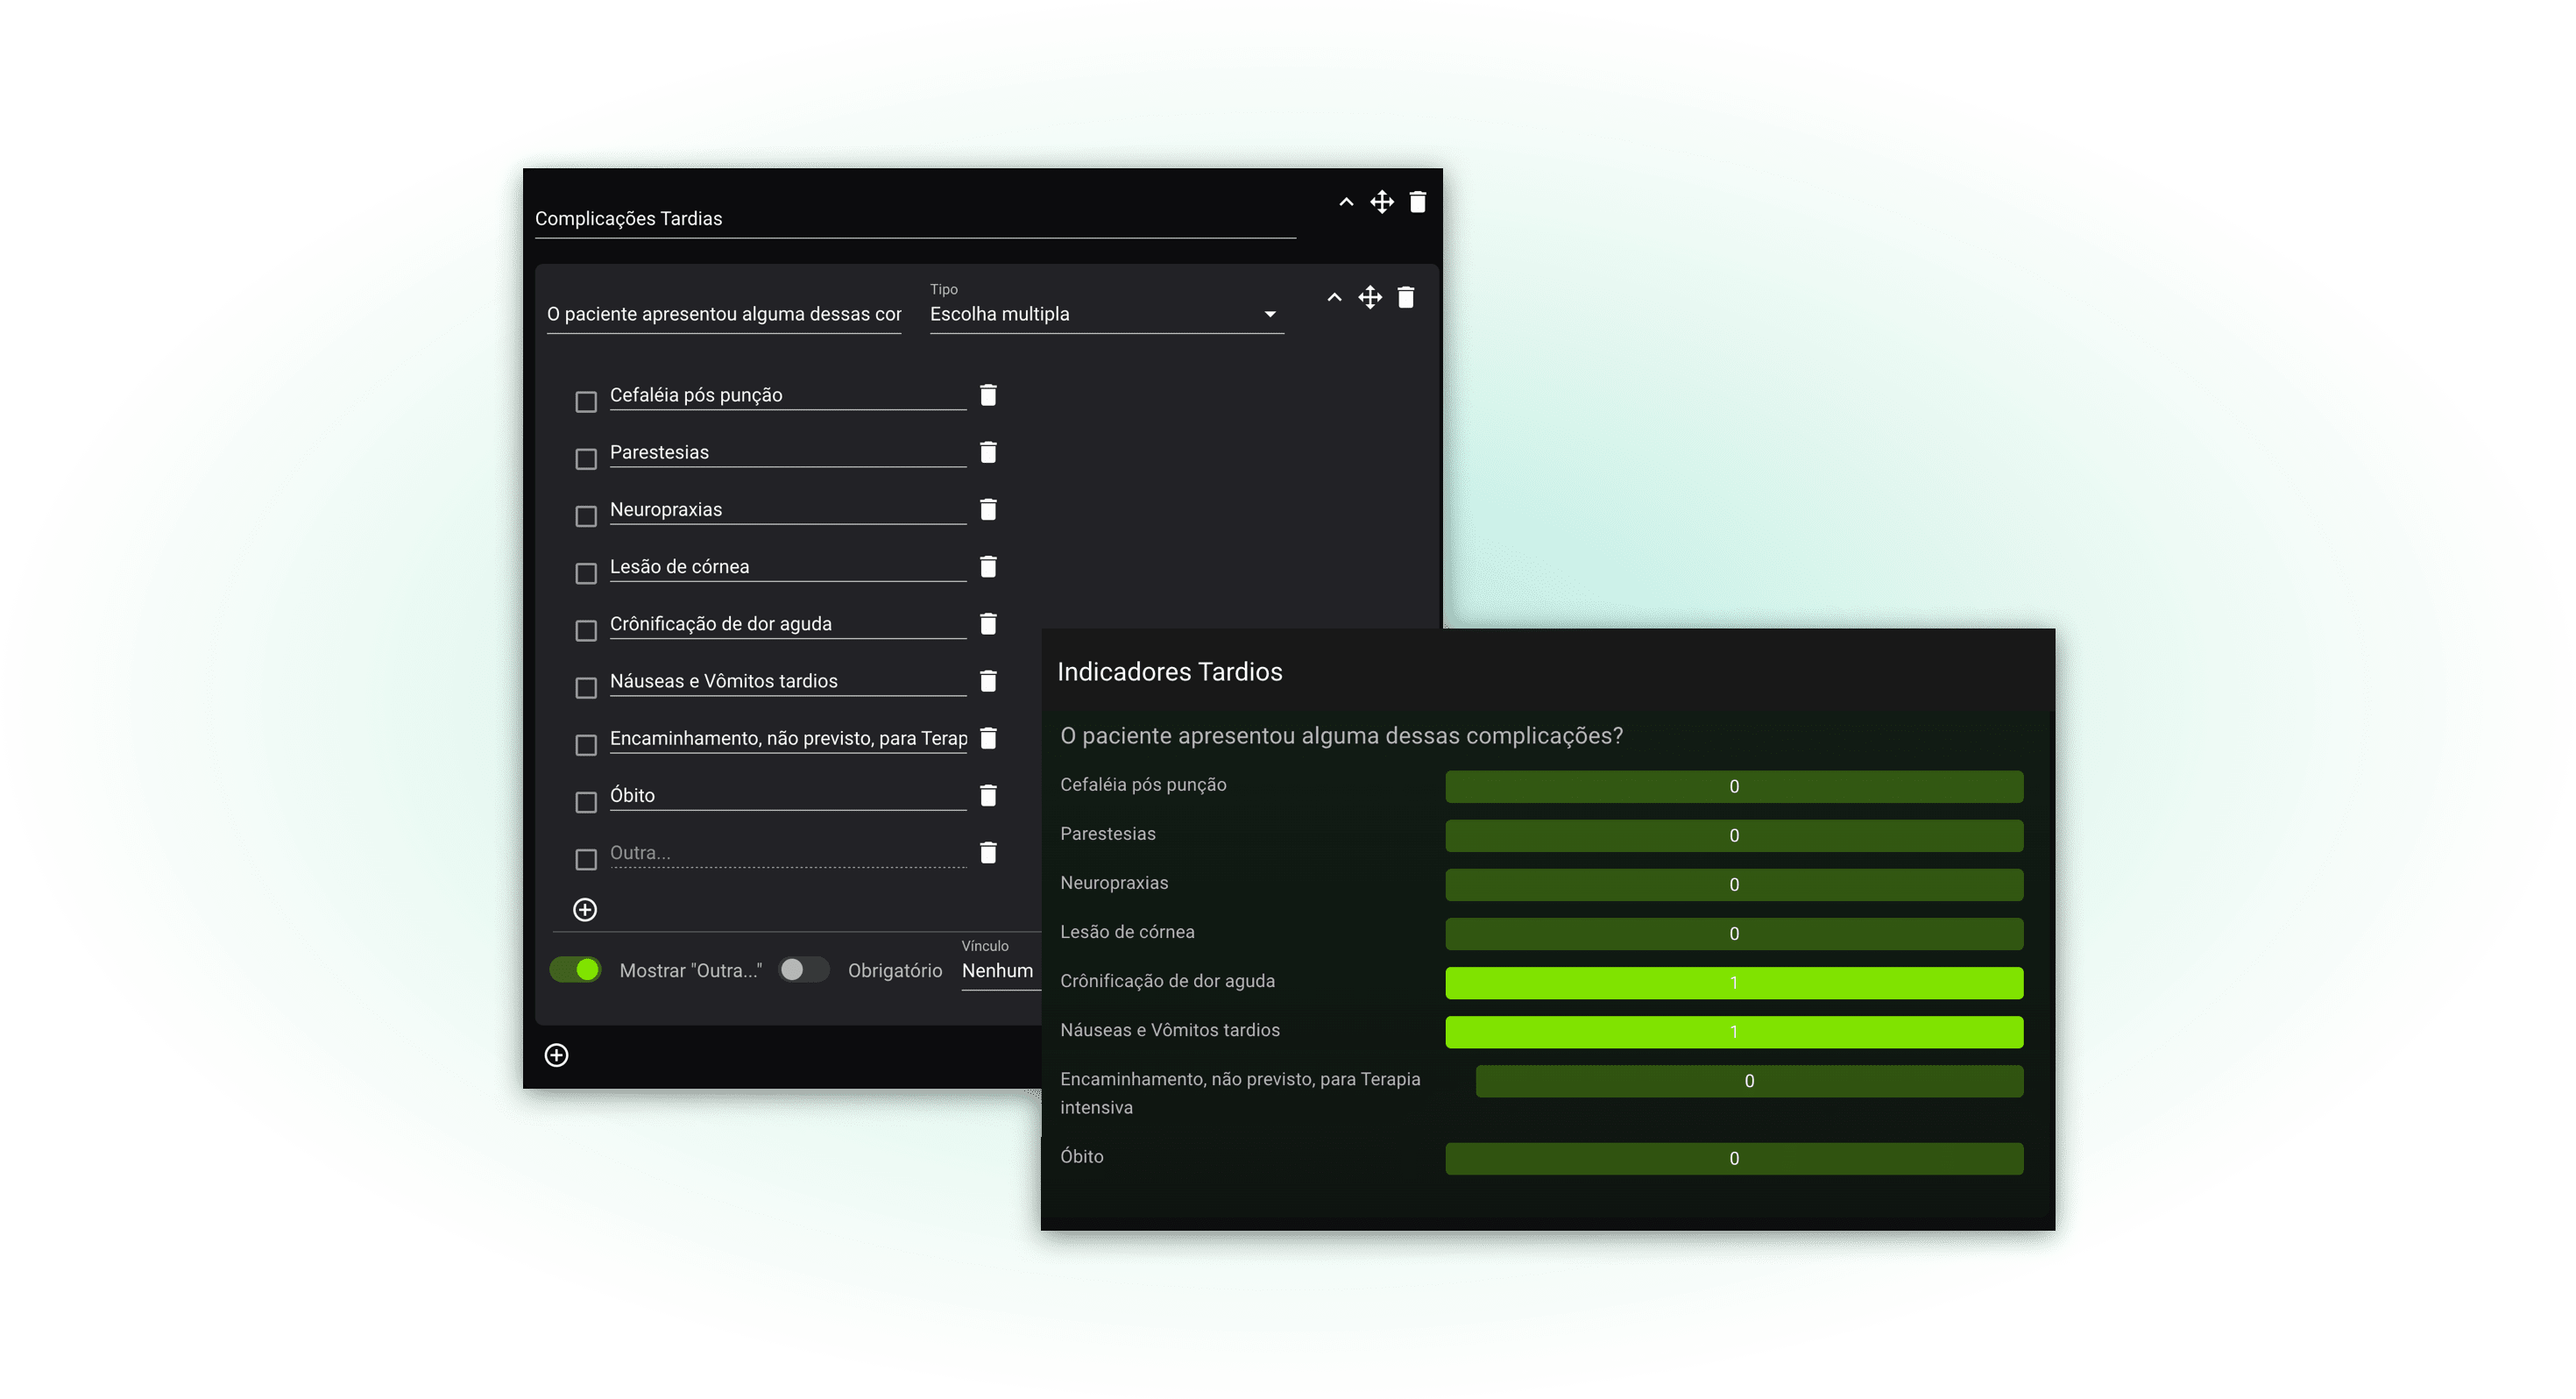This screenshot has width=2576, height=1399.
Task: Check the Neuropraxias checkbox
Action: tap(586, 515)
